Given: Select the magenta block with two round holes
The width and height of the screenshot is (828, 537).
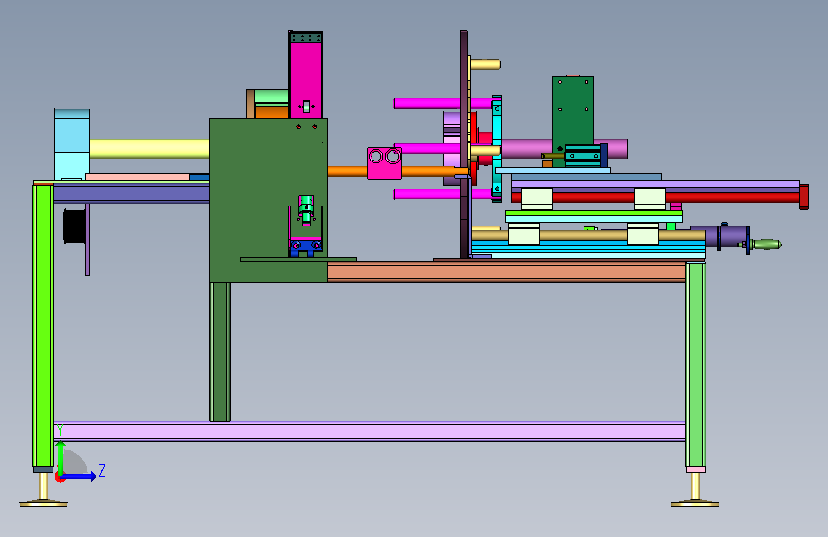Looking at the screenshot, I should [x=385, y=162].
